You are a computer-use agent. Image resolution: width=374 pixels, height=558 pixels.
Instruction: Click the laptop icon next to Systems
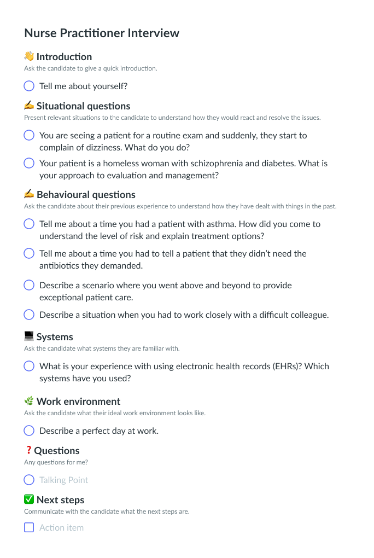pyautogui.click(x=29, y=336)
